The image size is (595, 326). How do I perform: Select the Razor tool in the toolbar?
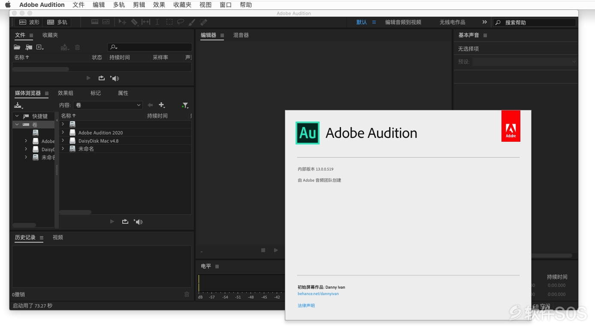coord(134,22)
